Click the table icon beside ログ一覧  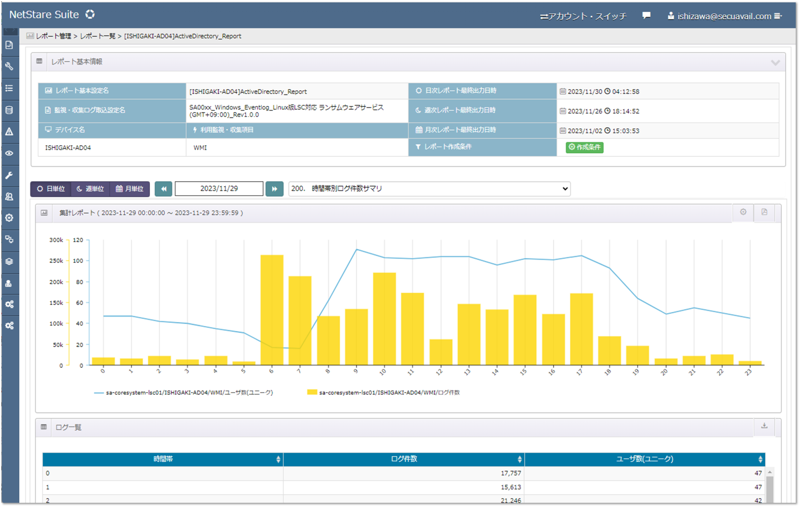pyautogui.click(x=44, y=427)
